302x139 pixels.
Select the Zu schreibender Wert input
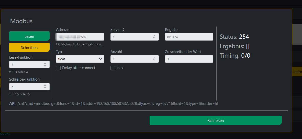[x=189, y=59]
